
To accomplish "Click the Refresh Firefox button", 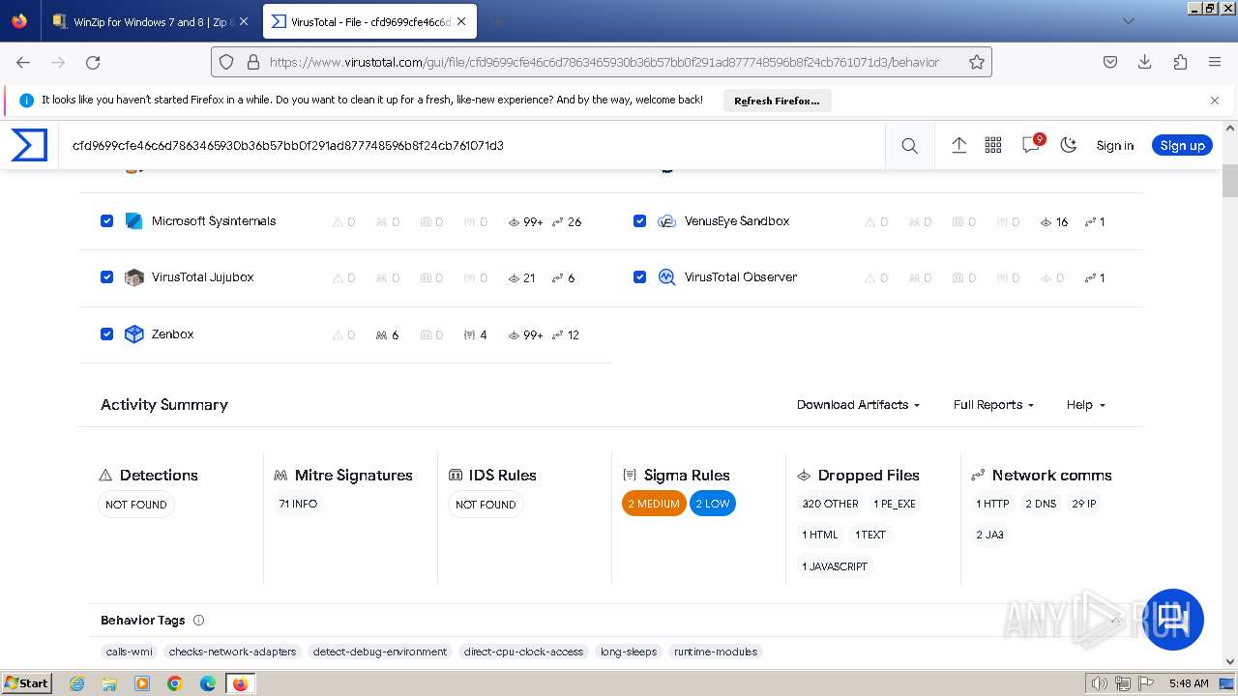I will [777, 101].
